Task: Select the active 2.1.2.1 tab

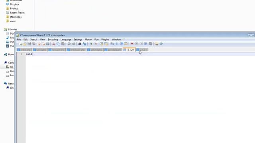Action: click(x=129, y=50)
